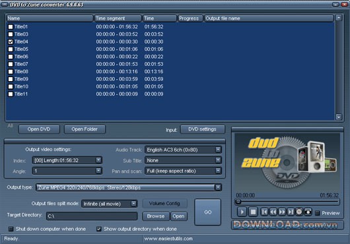Viewport: 350px width, 244px height.
Task: Enable Shut down computer when done
Action: (x=11, y=229)
